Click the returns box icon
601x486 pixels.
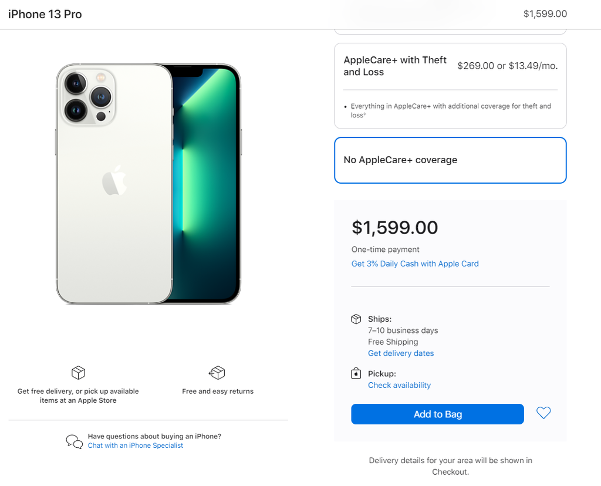[217, 373]
